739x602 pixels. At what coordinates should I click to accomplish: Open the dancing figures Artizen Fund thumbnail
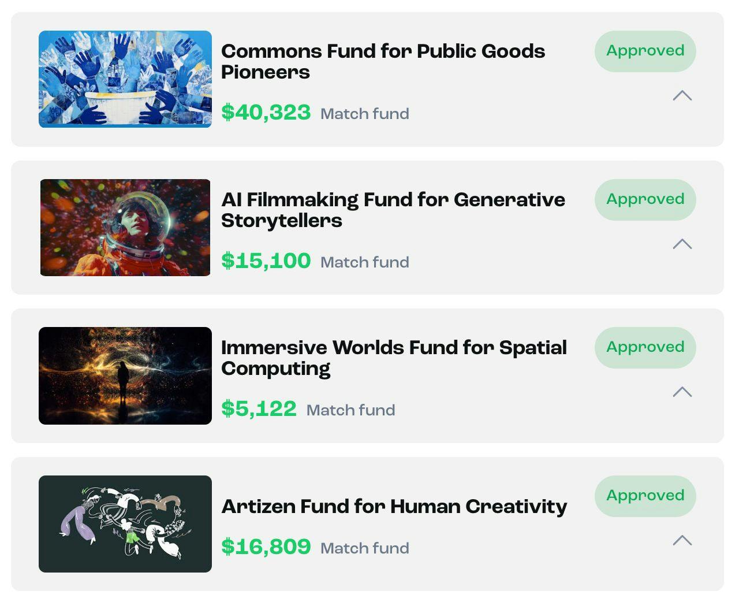pos(125,524)
